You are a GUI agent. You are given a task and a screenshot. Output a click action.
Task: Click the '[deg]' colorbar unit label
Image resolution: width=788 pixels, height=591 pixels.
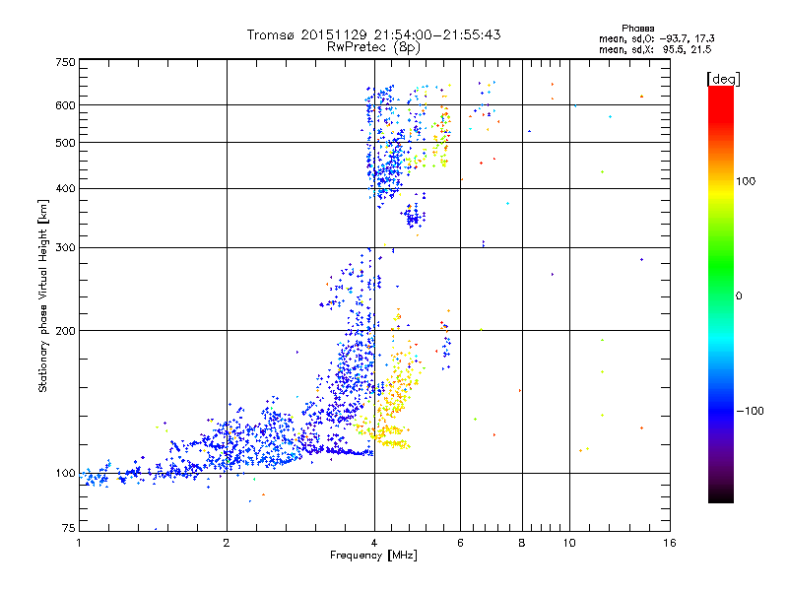click(723, 79)
